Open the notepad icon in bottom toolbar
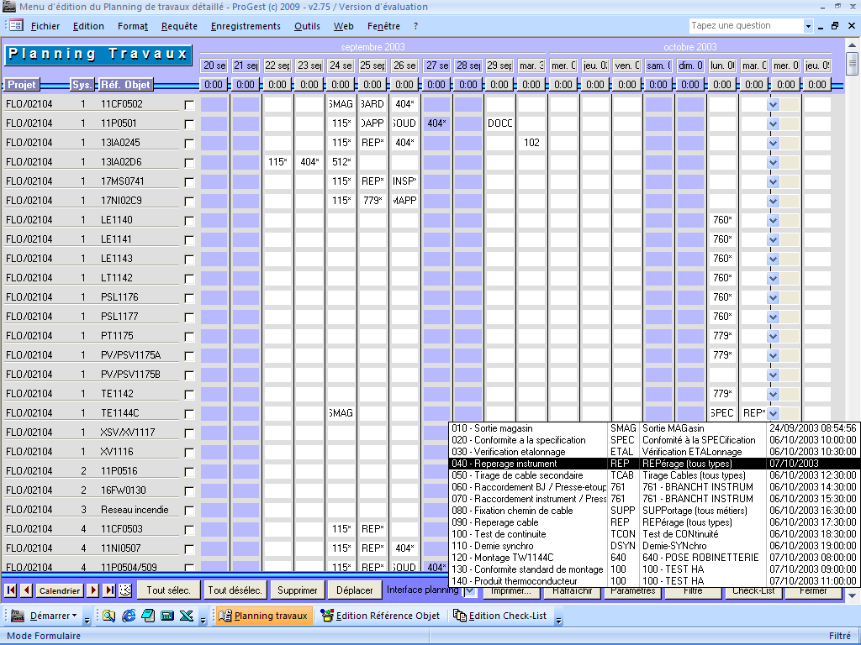Screen dimensions: 861x645 pos(148,616)
